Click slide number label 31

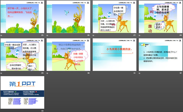[x=134, y=73]
